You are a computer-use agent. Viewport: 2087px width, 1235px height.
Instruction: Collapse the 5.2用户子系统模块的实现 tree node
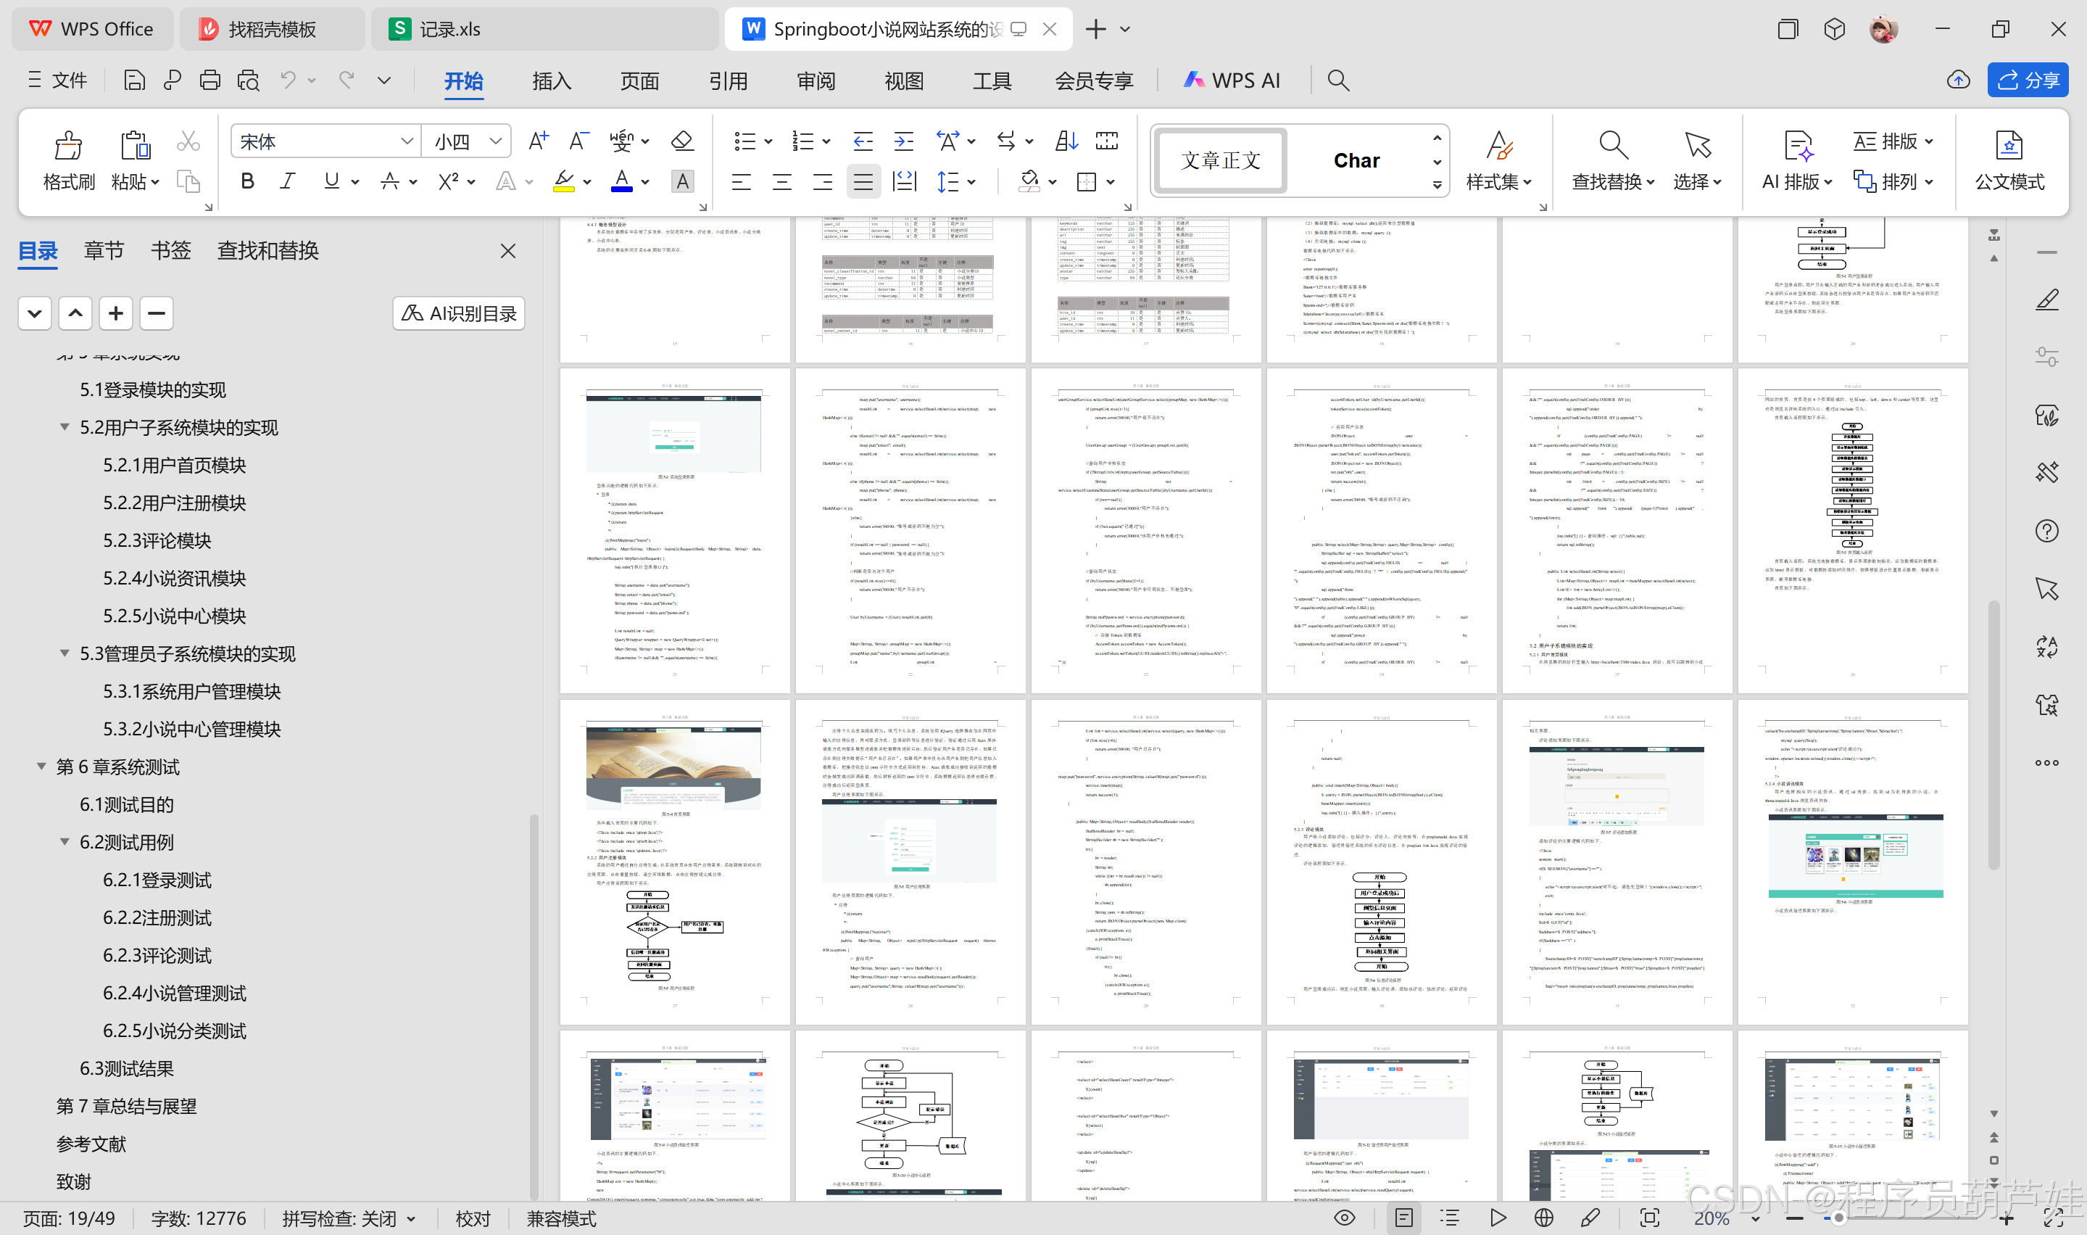(64, 427)
